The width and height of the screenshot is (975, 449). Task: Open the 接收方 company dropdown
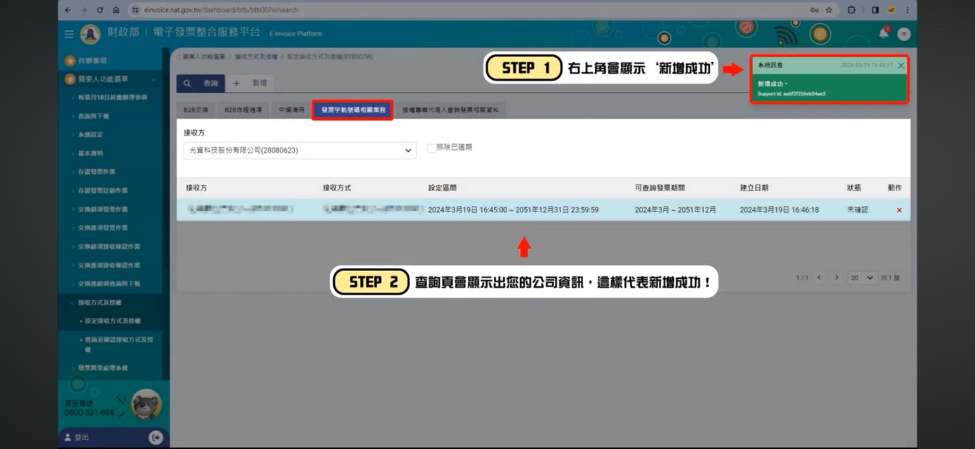click(300, 151)
